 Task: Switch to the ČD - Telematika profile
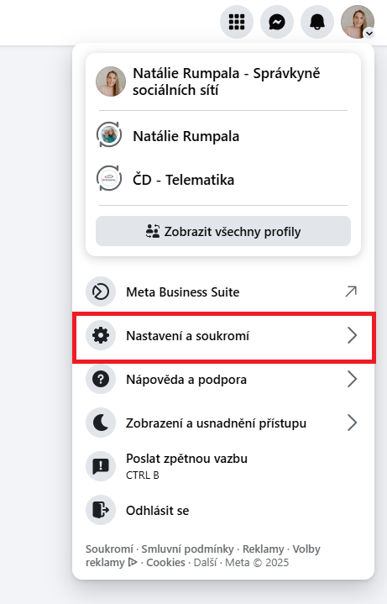223,180
